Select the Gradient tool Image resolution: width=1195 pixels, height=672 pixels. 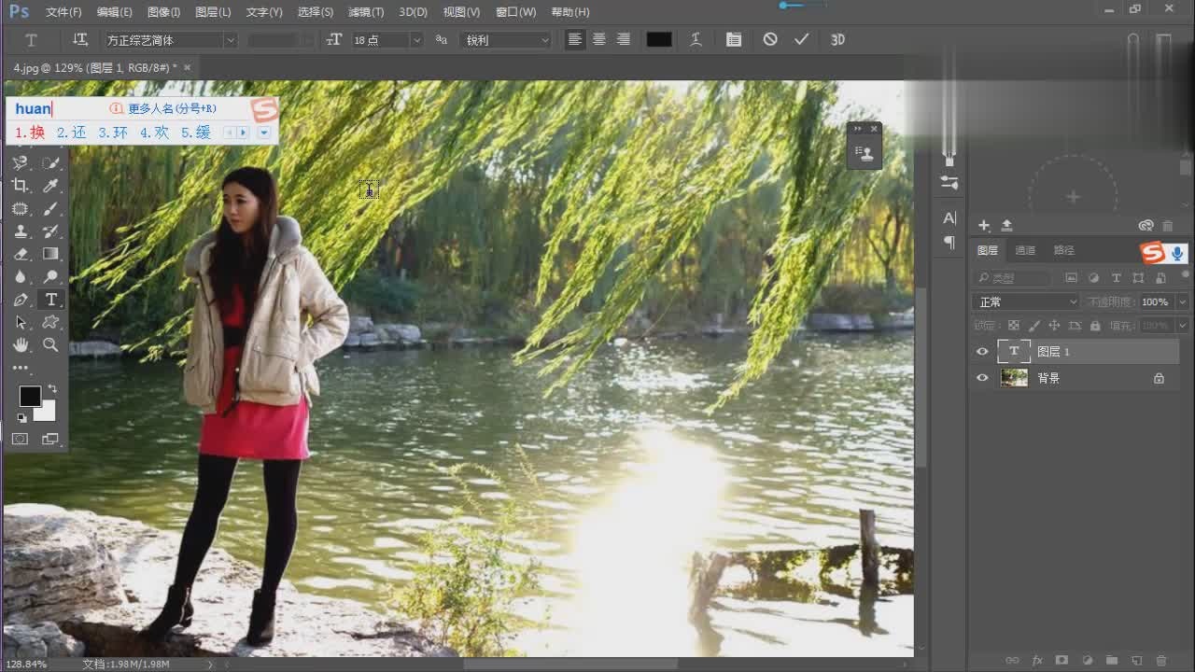(50, 254)
